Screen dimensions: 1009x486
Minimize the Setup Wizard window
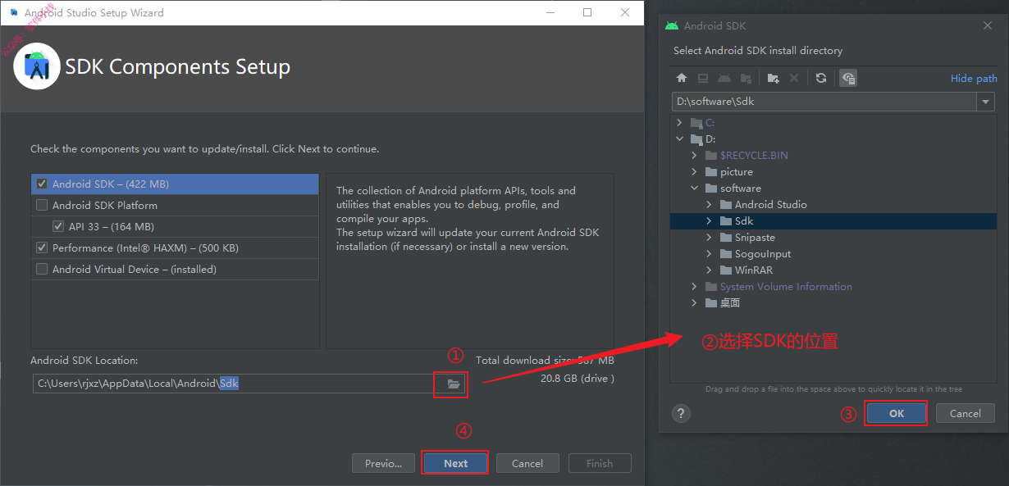[550, 12]
